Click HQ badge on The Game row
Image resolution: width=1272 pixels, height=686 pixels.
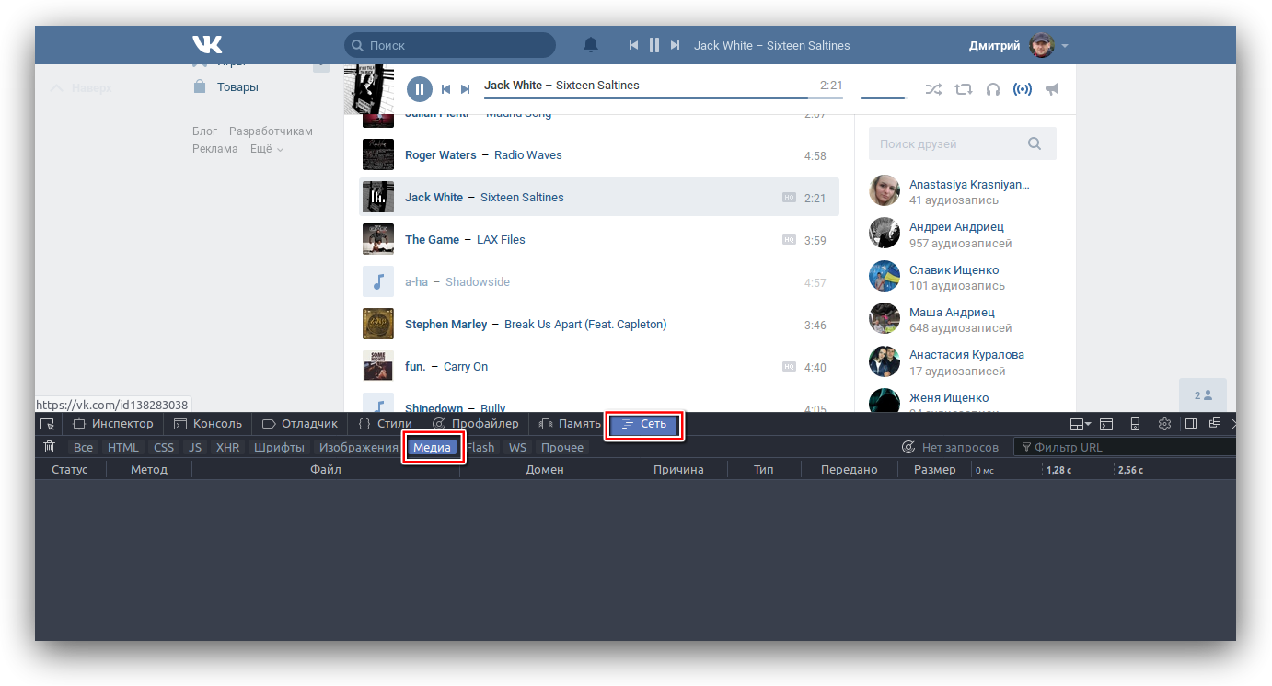coord(789,239)
